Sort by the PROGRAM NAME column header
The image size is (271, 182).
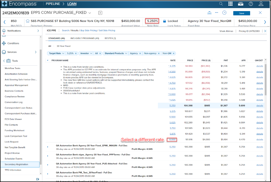point(60,60)
